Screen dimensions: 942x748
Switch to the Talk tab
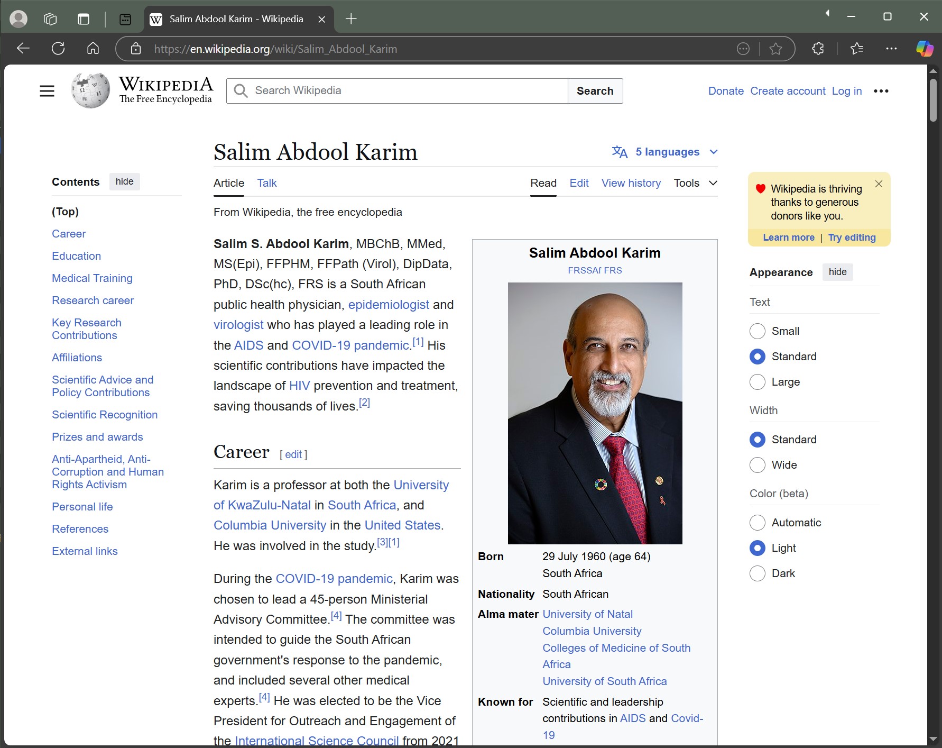[x=267, y=183]
